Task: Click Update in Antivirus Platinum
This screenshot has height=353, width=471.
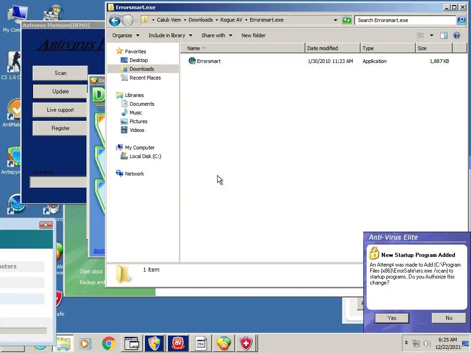Action: [x=60, y=91]
